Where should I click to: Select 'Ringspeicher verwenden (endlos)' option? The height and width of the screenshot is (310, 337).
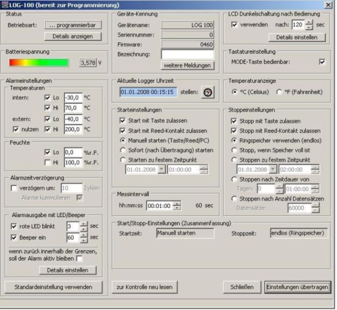[234, 140]
